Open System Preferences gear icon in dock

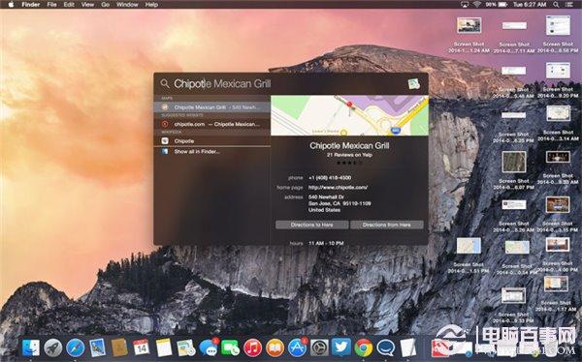click(x=319, y=347)
